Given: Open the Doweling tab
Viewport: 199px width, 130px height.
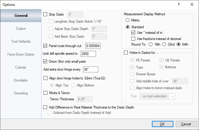Looking at the screenshot, I should coord(21,93).
